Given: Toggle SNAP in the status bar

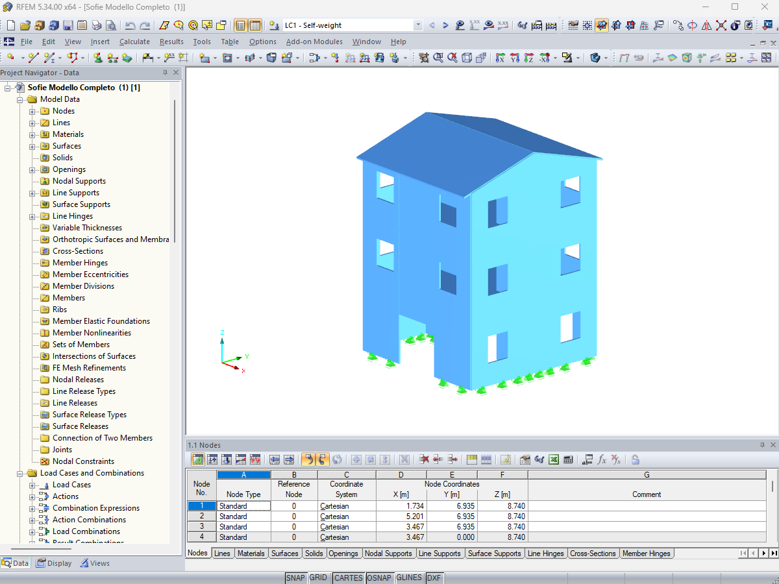Looking at the screenshot, I should pyautogui.click(x=295, y=578).
